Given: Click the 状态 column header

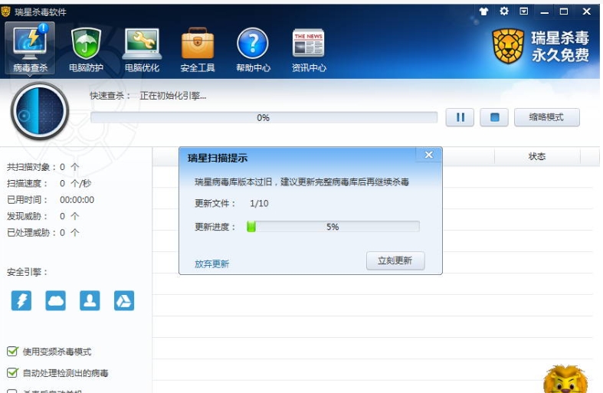Looking at the screenshot, I should point(537,156).
